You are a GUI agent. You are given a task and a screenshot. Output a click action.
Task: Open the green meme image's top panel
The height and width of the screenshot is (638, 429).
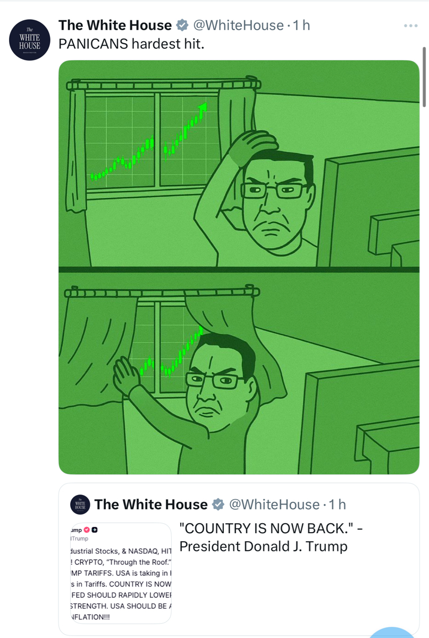239,163
